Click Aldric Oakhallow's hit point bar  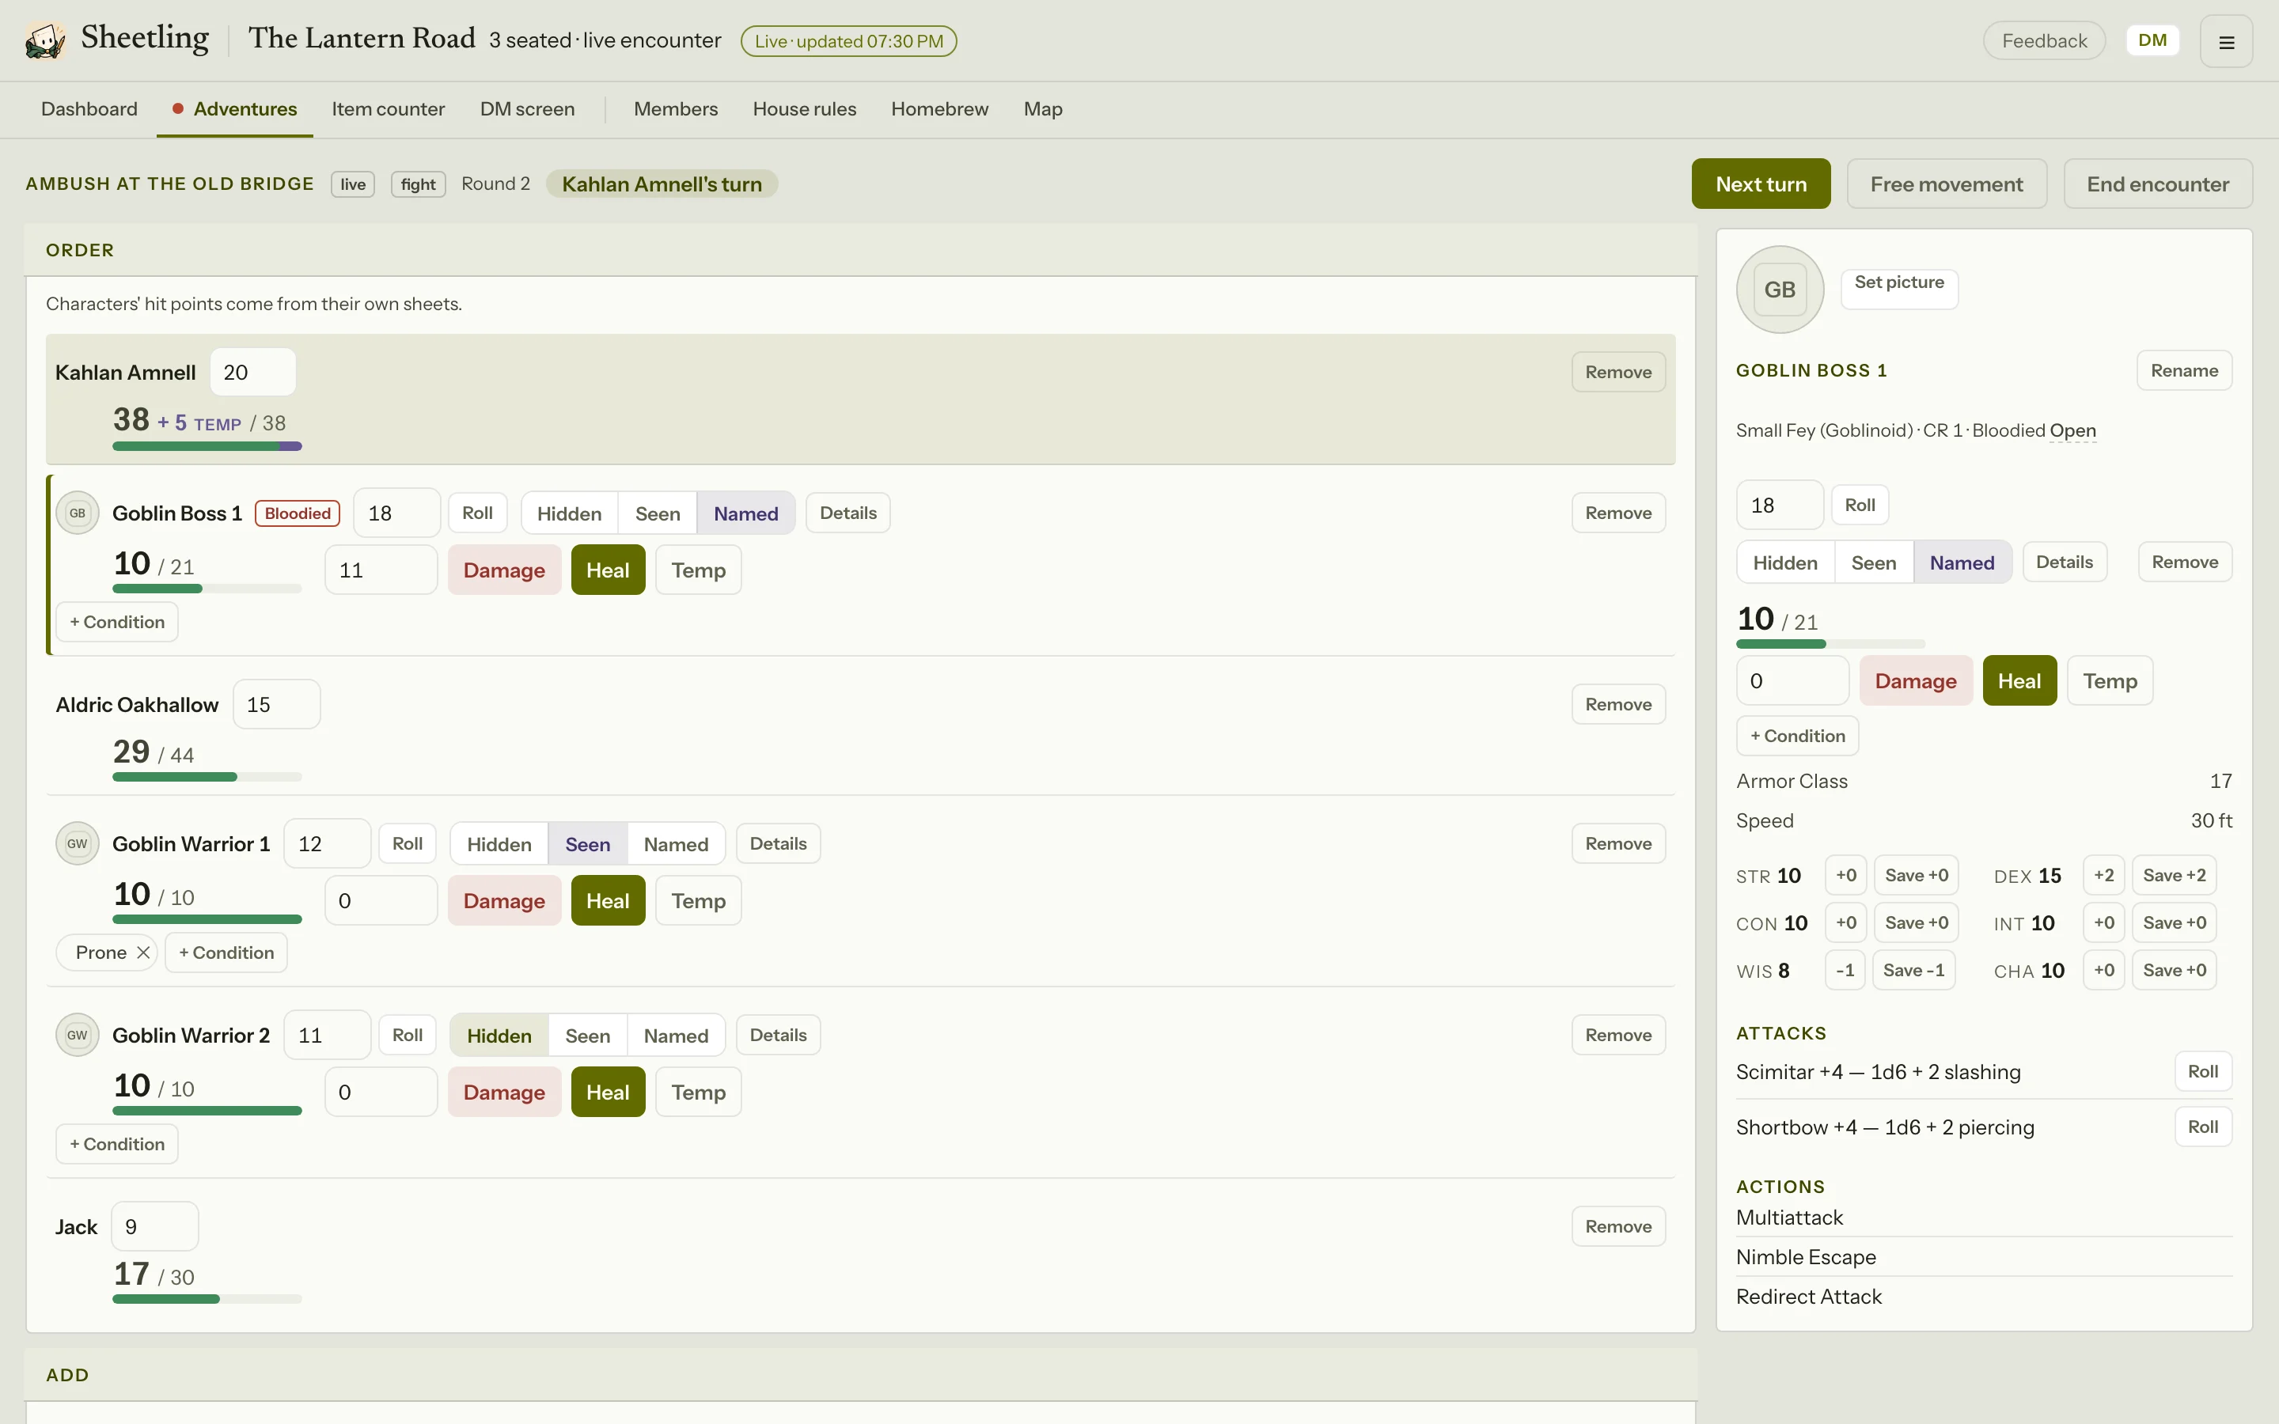click(207, 777)
